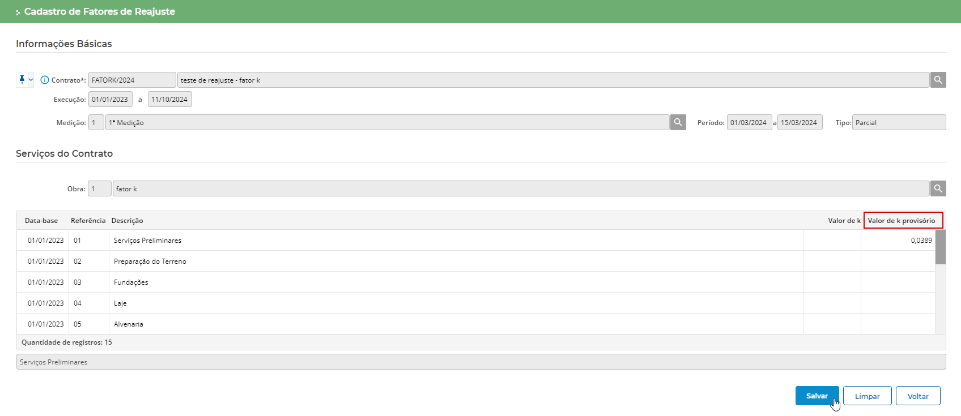Sort by the Data-base column header
961x416 pixels.
[x=41, y=221]
